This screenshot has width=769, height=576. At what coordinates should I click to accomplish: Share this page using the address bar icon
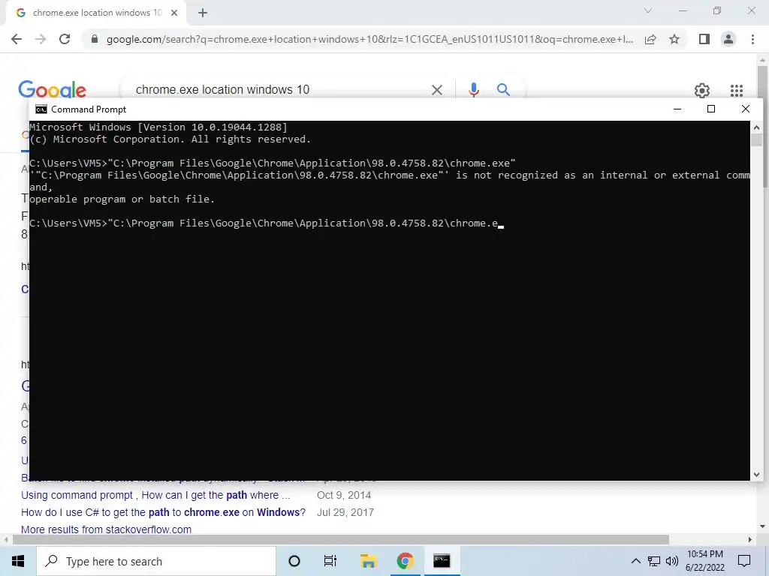650,39
